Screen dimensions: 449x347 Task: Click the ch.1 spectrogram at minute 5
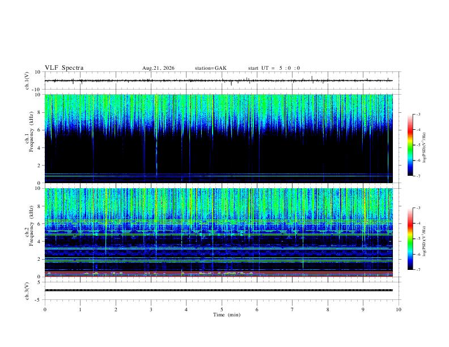[222, 138]
